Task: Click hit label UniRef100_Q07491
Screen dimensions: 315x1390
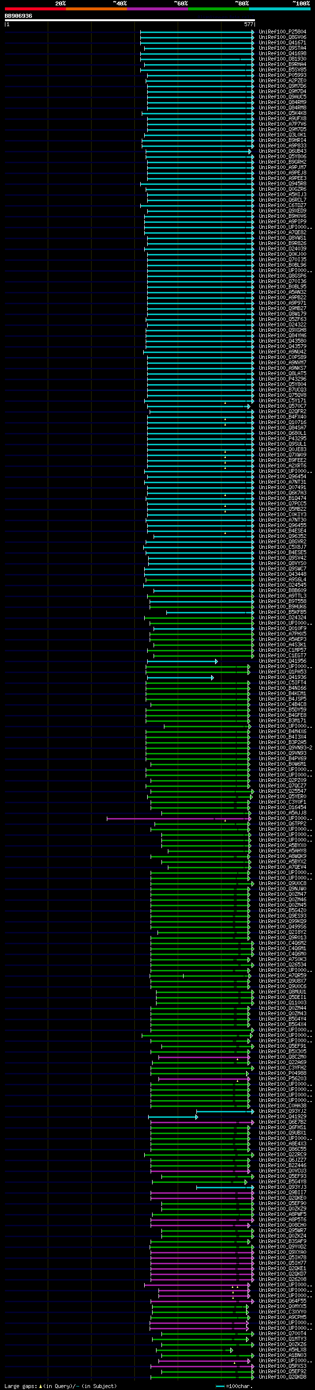Action: click(283, 487)
